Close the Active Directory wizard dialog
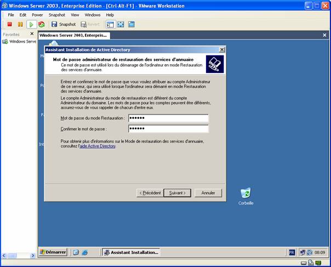331x267 pixels. pyautogui.click(x=221, y=50)
